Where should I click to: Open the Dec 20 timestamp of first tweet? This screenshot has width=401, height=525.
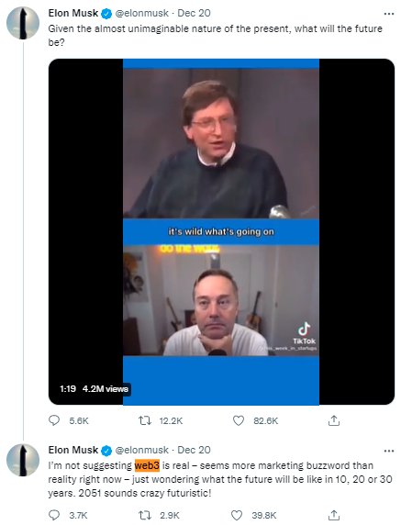(194, 13)
